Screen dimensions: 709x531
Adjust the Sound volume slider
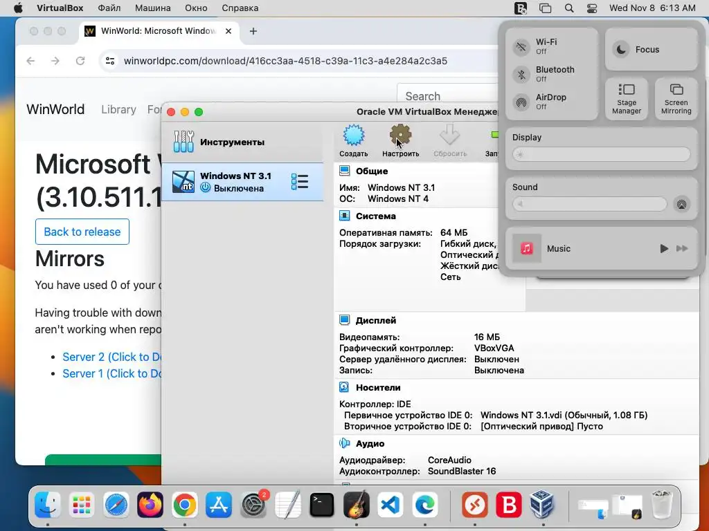pyautogui.click(x=589, y=204)
